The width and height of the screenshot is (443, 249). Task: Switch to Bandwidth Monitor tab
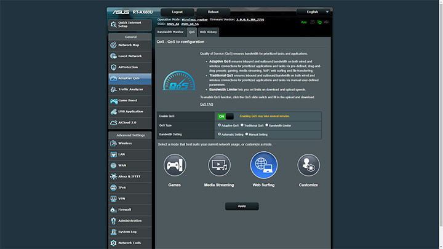(x=170, y=32)
